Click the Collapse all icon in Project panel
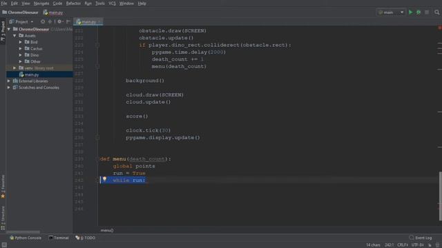Screen dimensions: 442x248 click(x=50, y=21)
